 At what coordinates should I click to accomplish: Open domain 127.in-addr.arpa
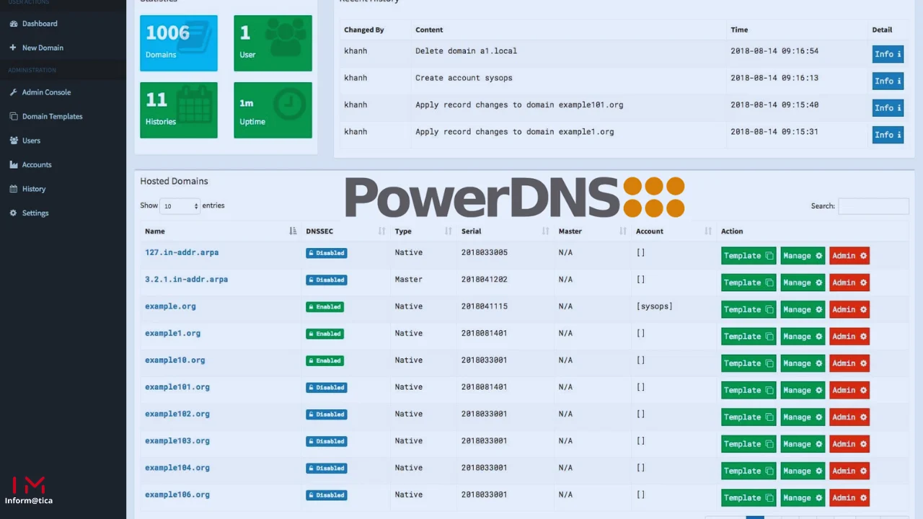click(182, 253)
